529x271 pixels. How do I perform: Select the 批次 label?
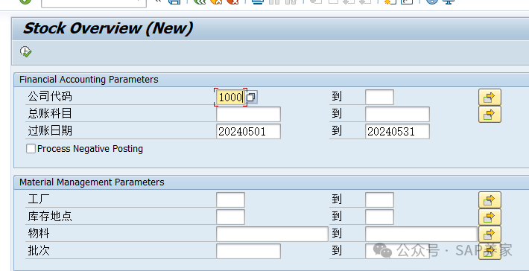(39, 251)
